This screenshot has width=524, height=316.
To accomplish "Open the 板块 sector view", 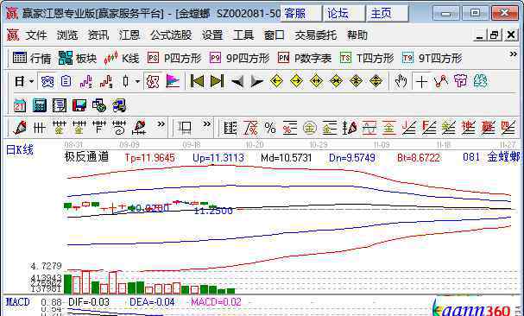I will click(78, 58).
